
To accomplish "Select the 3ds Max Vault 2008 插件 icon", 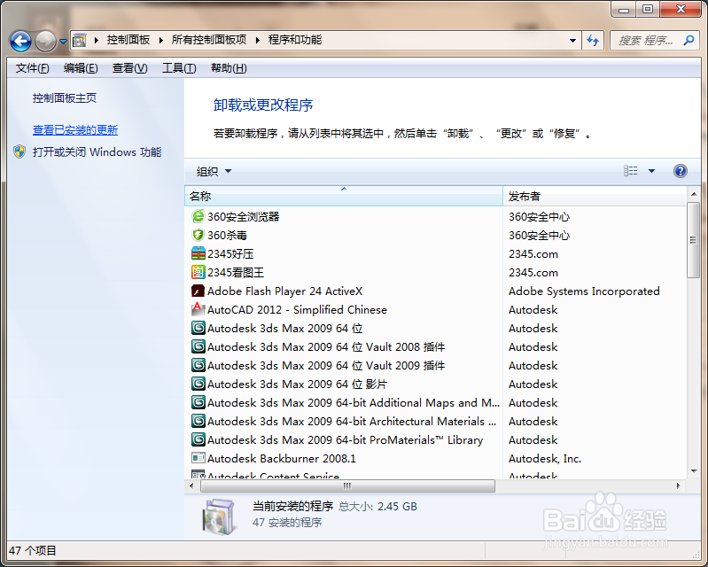I will tap(198, 346).
